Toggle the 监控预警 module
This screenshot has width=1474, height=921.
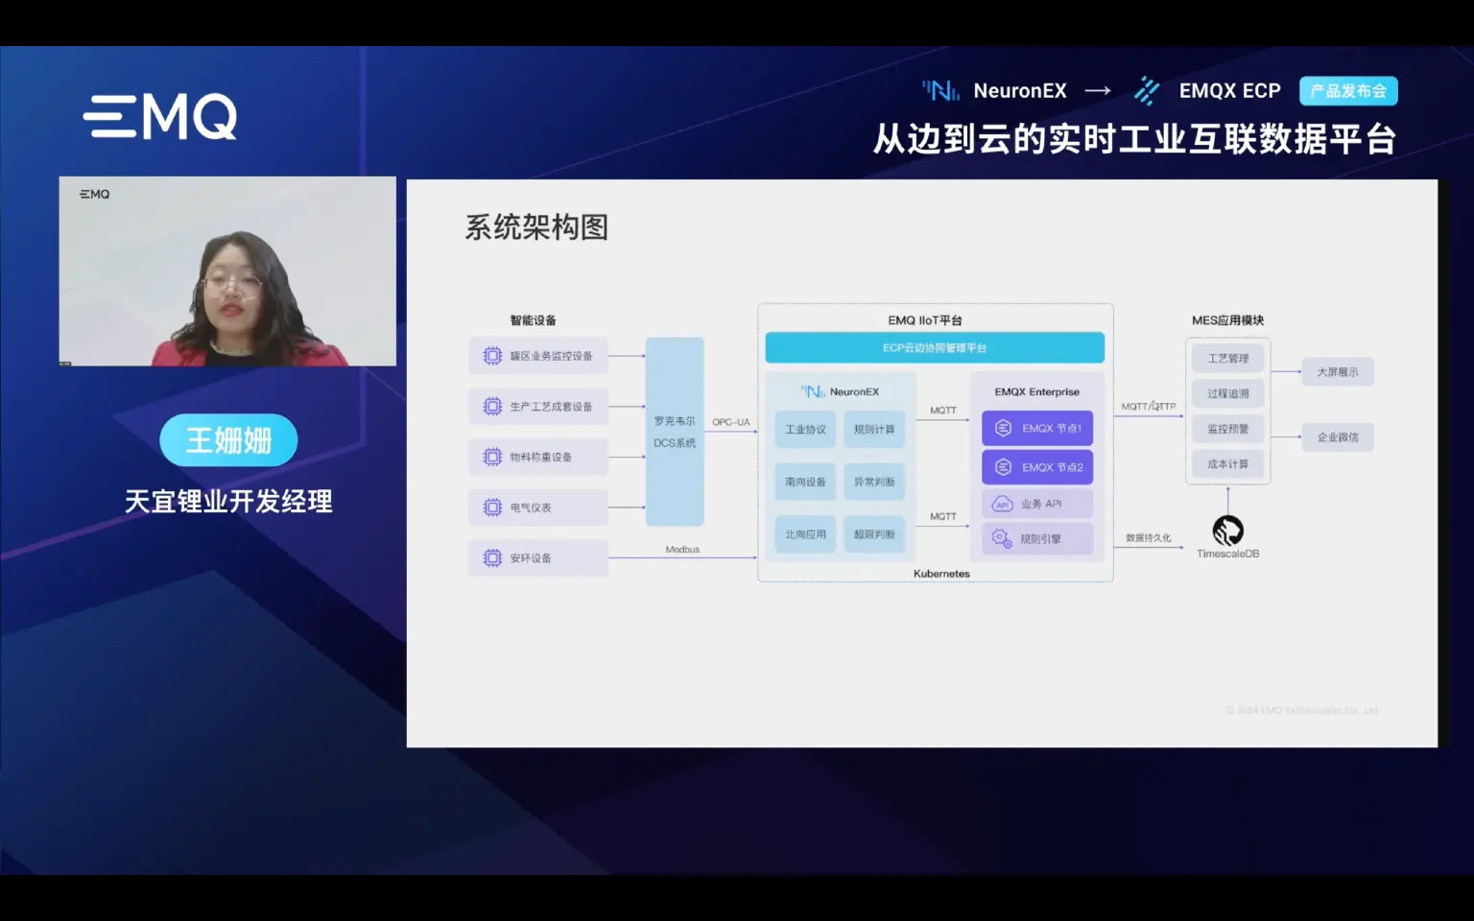(x=1227, y=428)
